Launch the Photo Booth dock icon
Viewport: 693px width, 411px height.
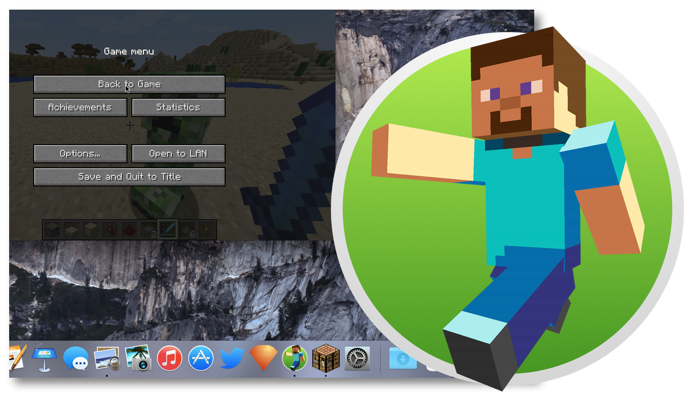point(139,358)
